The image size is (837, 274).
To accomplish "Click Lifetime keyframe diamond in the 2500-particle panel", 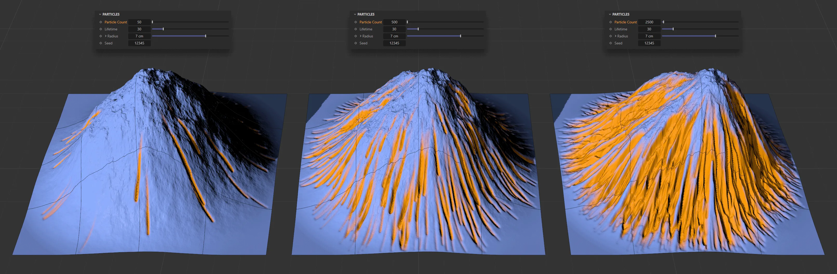I will tap(611, 29).
